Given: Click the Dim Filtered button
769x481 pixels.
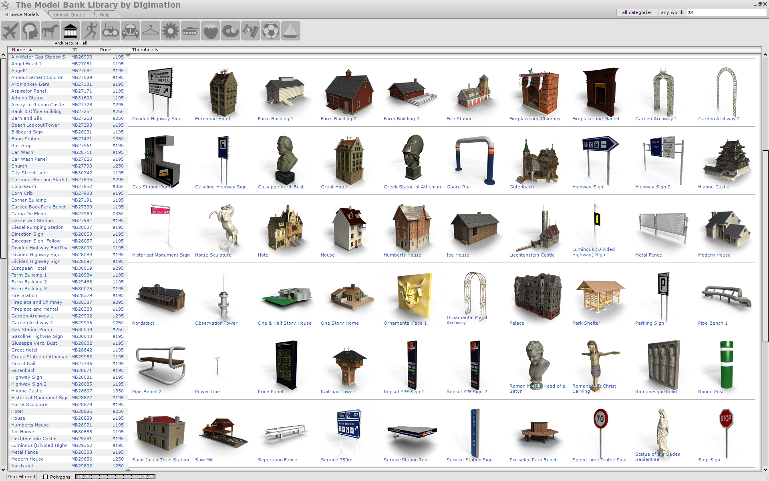Looking at the screenshot, I should [22, 477].
